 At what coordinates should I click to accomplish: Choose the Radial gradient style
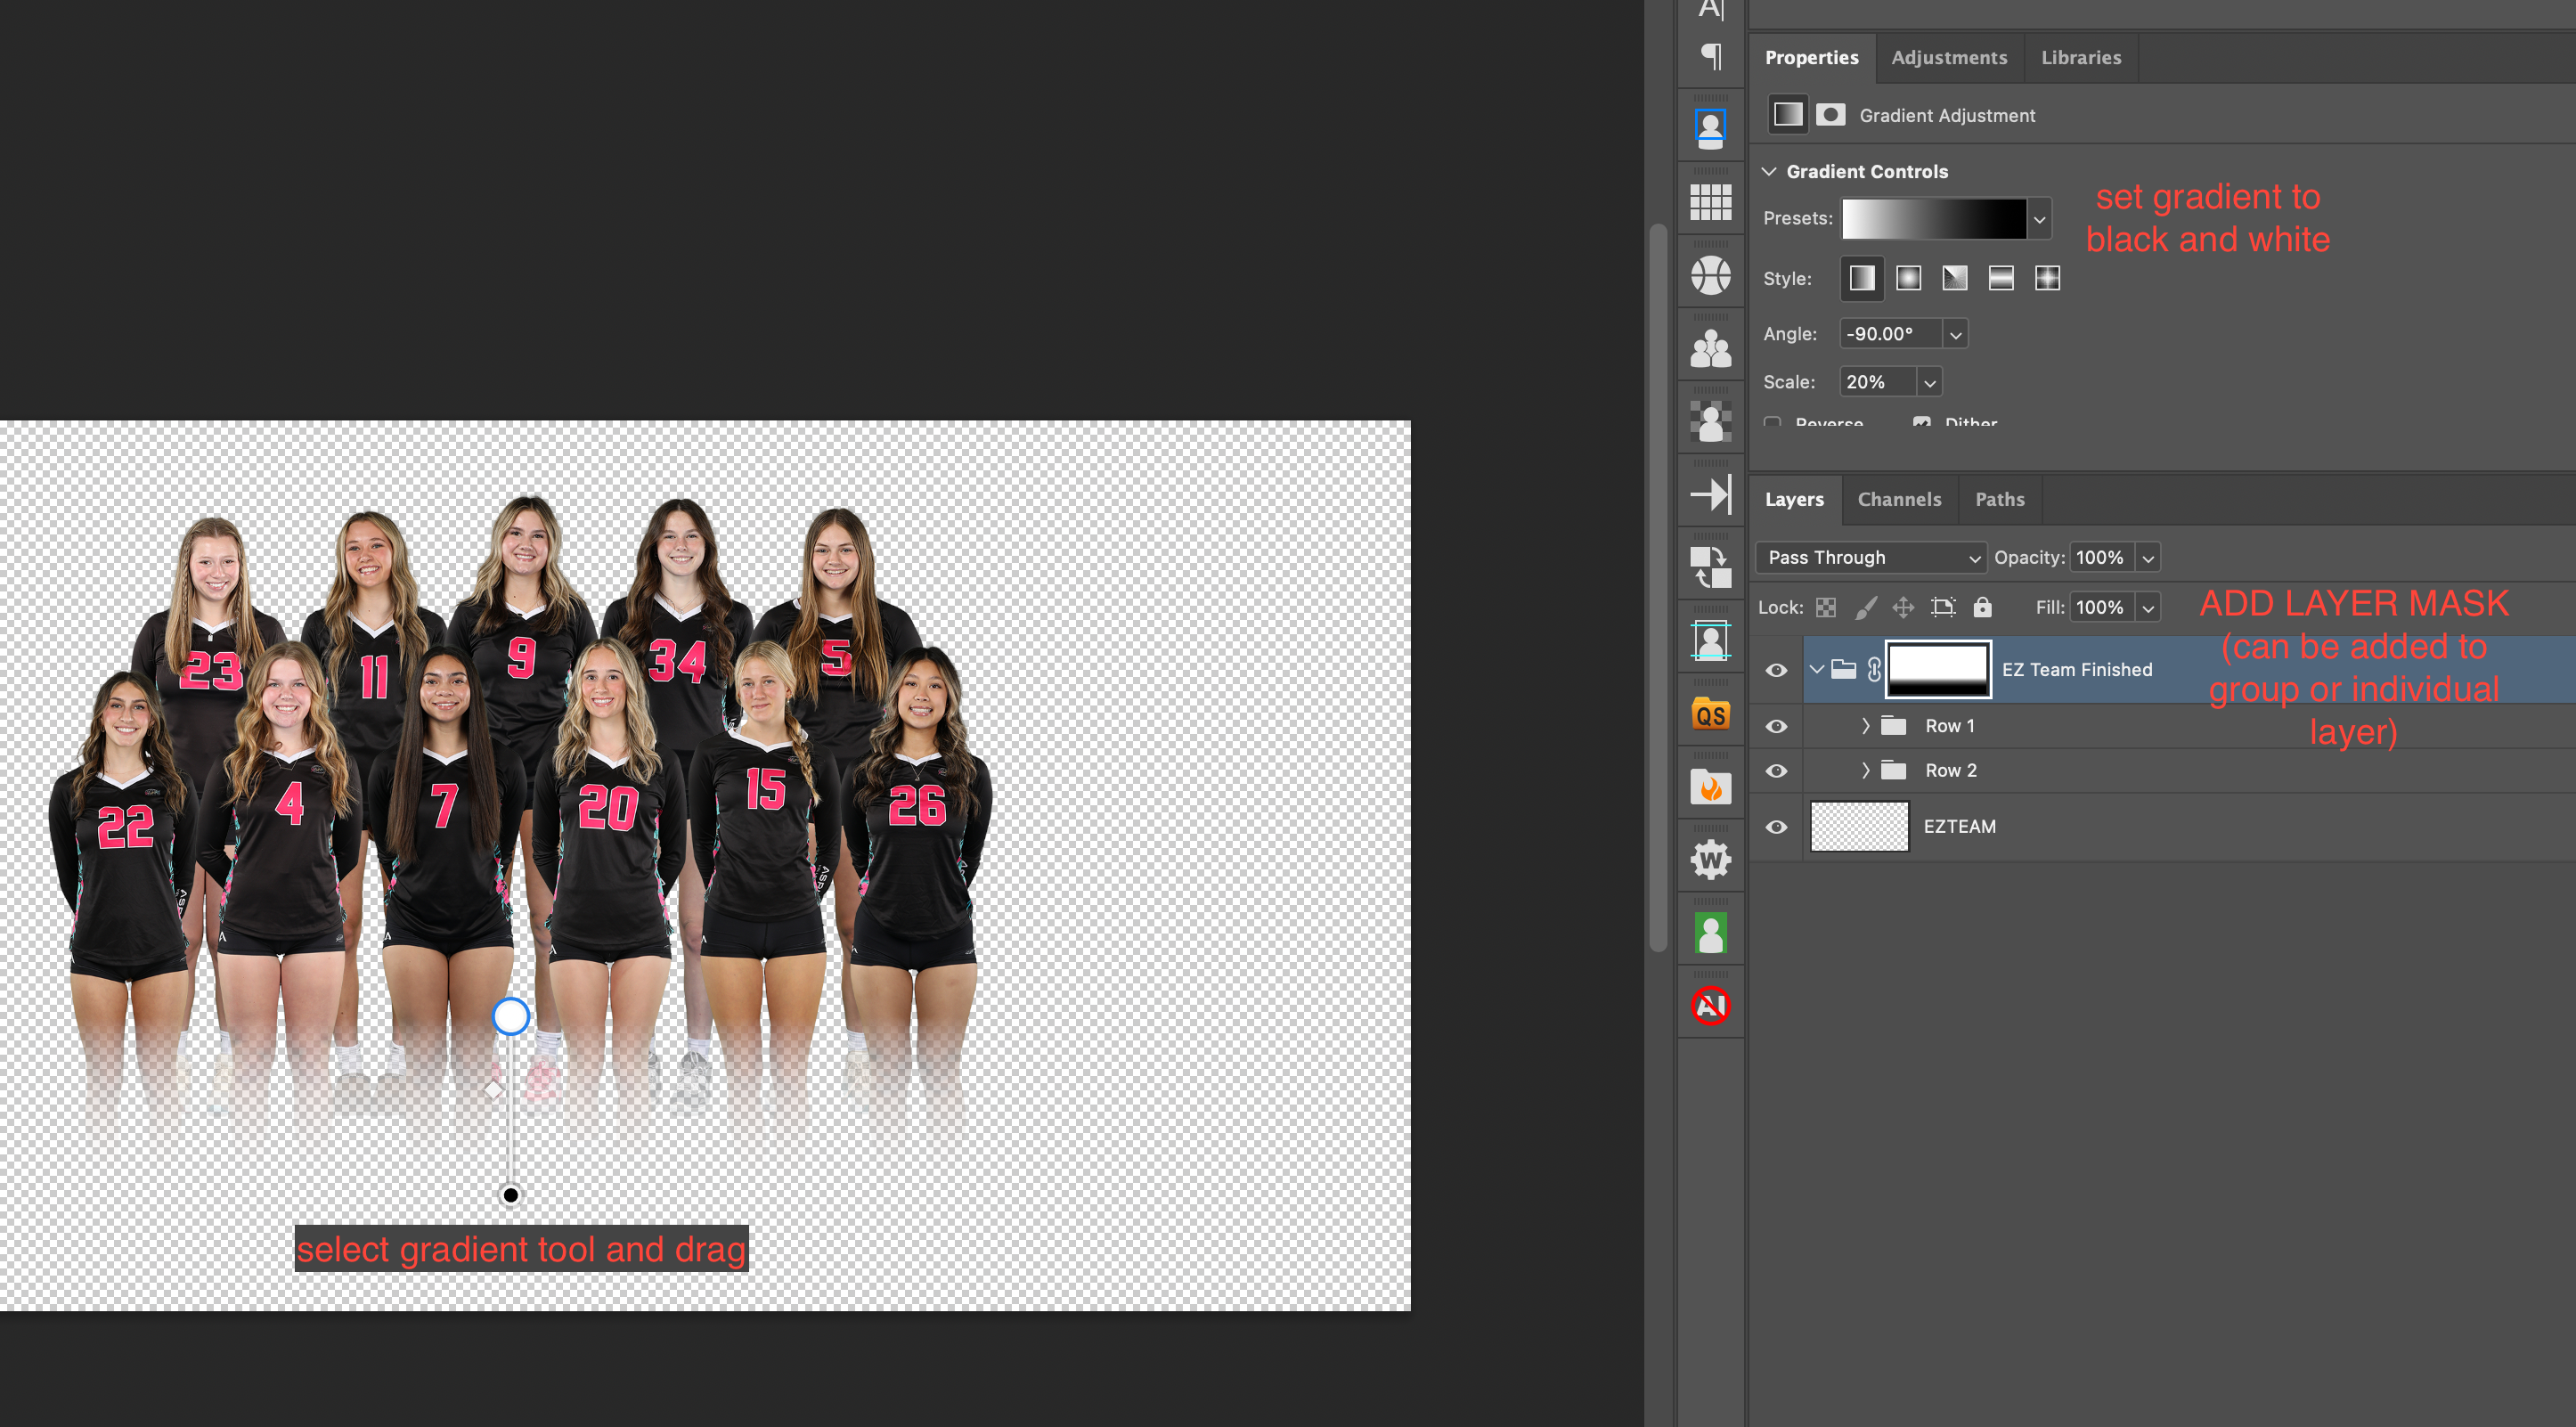tap(1909, 278)
